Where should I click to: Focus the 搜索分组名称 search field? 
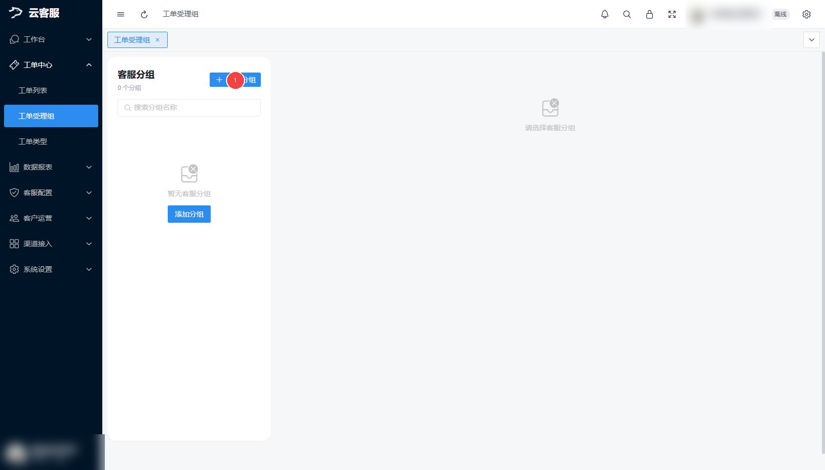click(x=189, y=107)
